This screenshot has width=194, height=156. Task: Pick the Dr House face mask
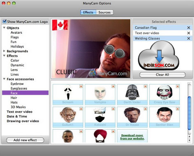point(132,117)
